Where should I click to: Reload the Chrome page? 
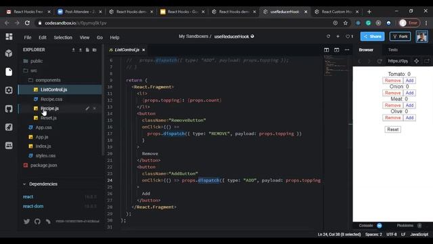click(27, 23)
